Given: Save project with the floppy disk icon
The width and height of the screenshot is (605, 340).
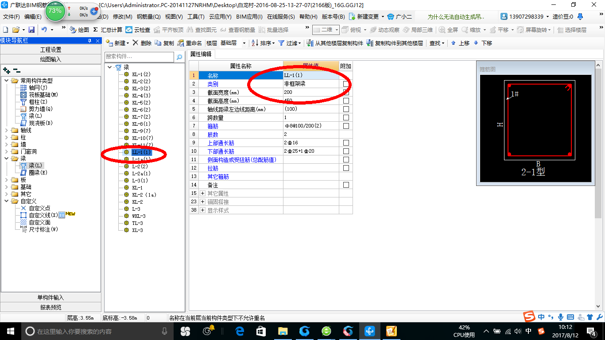Looking at the screenshot, I should (31, 30).
